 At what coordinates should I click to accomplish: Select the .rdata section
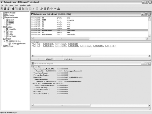point(11,32)
